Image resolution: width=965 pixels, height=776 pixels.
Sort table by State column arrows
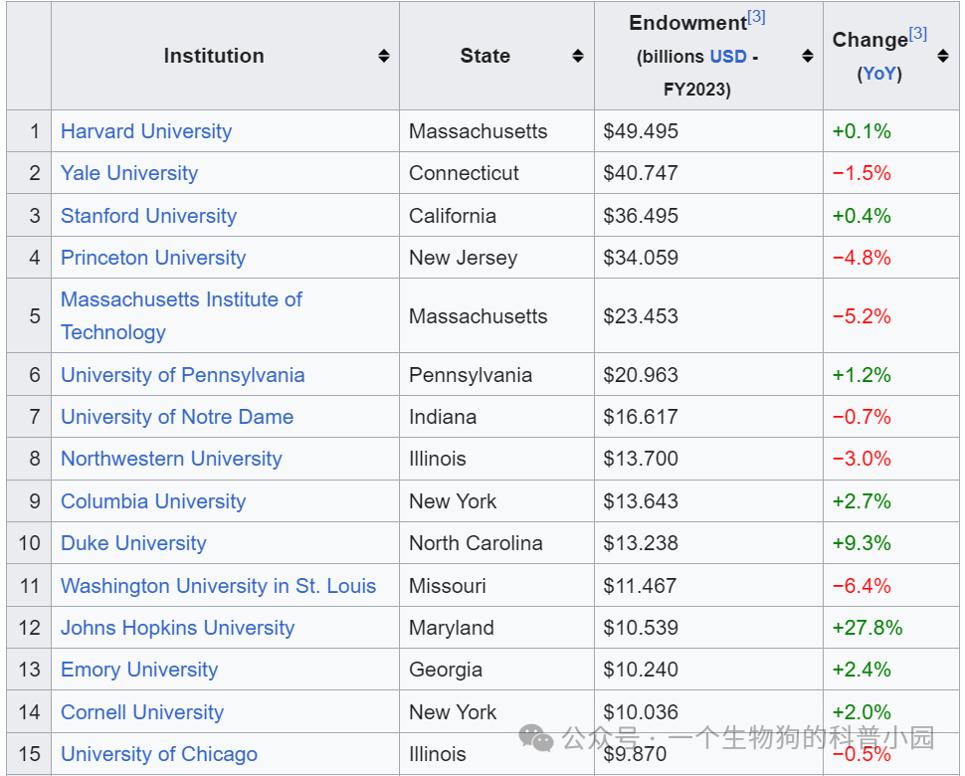point(577,56)
